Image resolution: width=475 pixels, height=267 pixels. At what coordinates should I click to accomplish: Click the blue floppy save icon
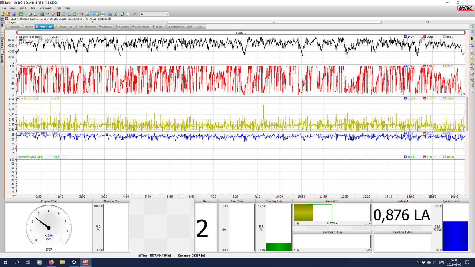point(14,14)
